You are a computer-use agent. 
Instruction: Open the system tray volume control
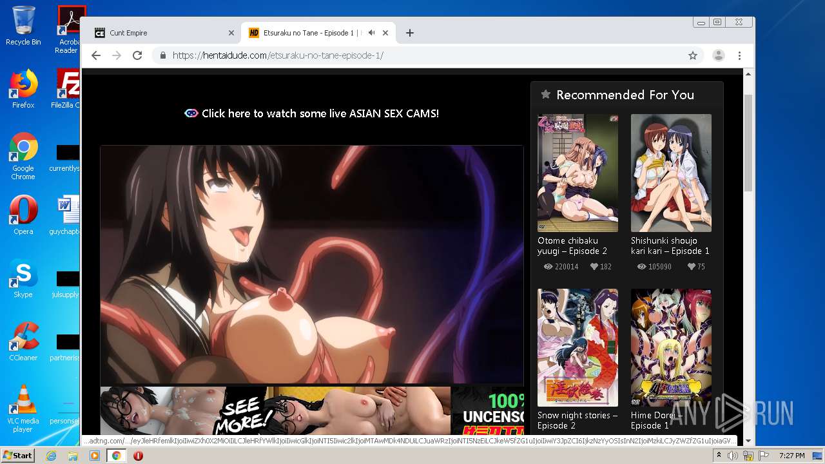(732, 456)
